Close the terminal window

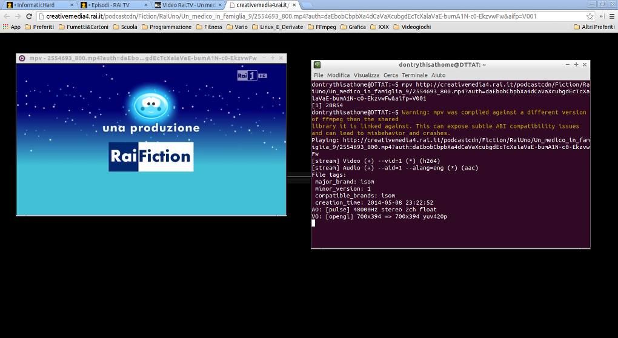(585, 65)
